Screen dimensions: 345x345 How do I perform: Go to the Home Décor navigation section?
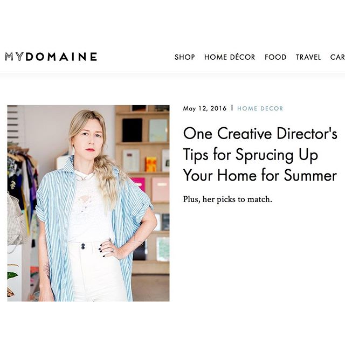230,57
